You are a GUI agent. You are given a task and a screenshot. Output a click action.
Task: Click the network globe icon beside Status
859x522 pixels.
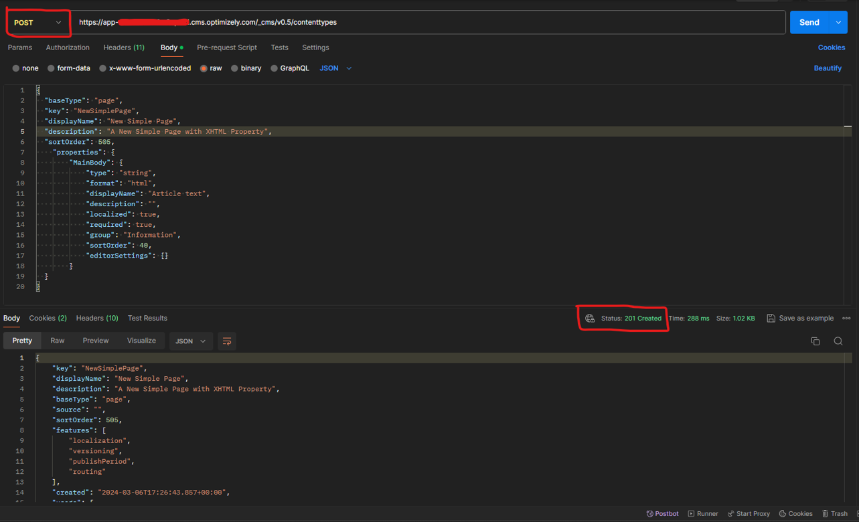pyautogui.click(x=589, y=319)
